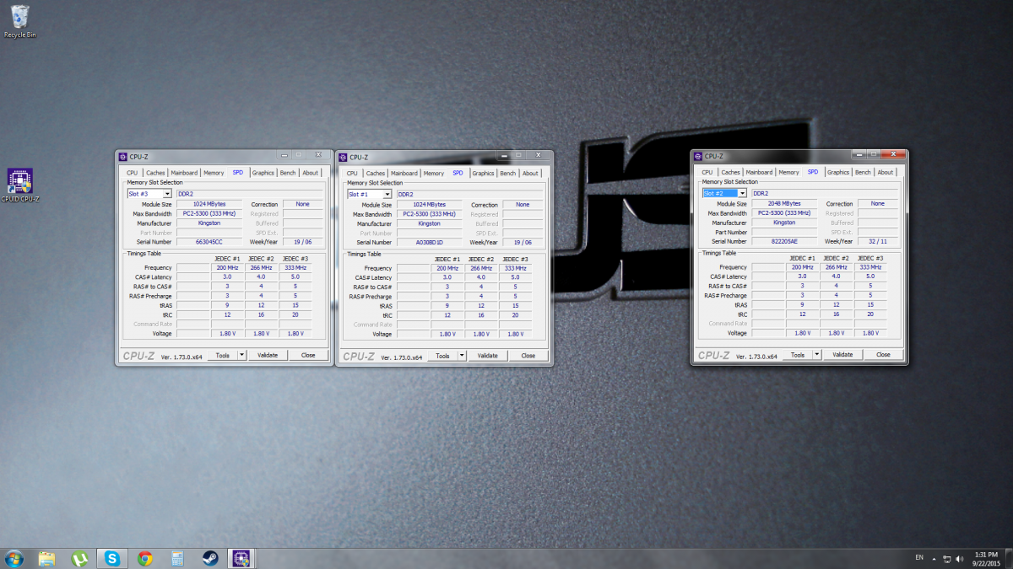Open Calculator from the taskbar
This screenshot has height=569, width=1013.
[177, 558]
